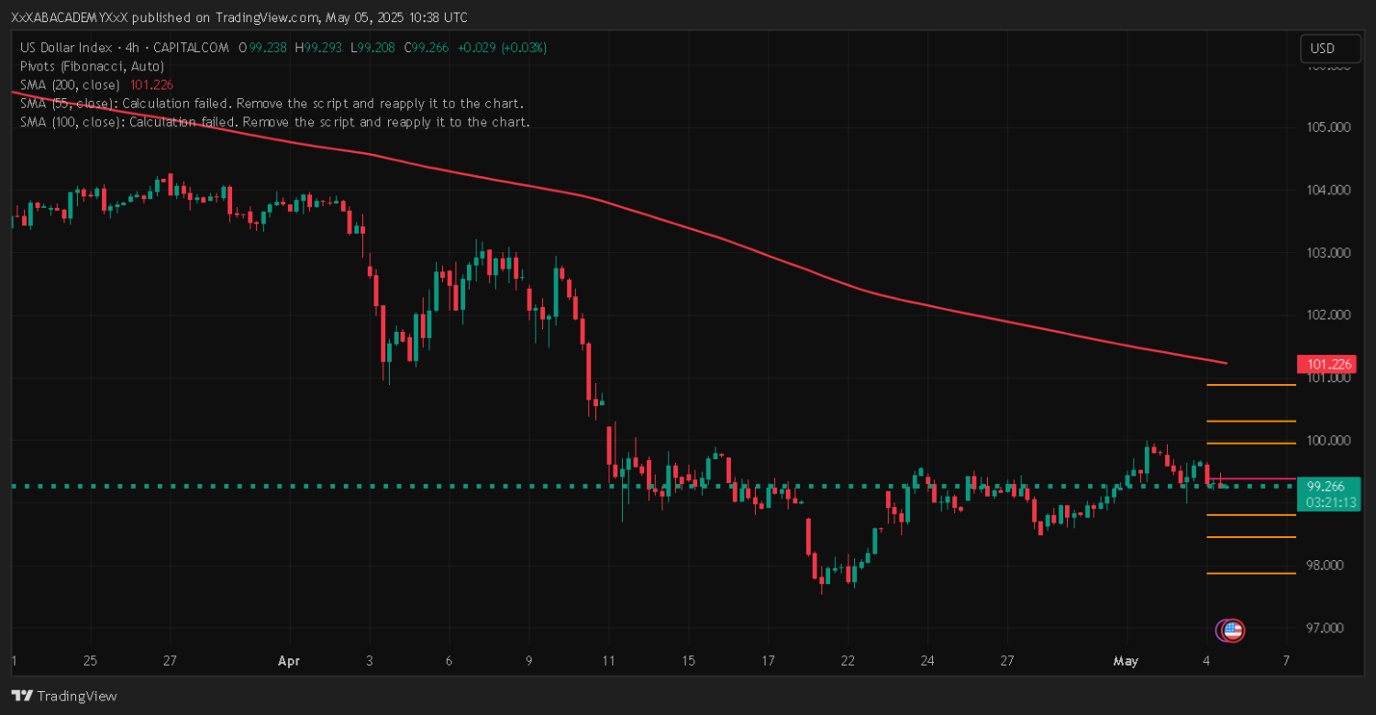Click the US Dollar Index symbol title
The height and width of the screenshot is (715, 1376).
(x=66, y=48)
